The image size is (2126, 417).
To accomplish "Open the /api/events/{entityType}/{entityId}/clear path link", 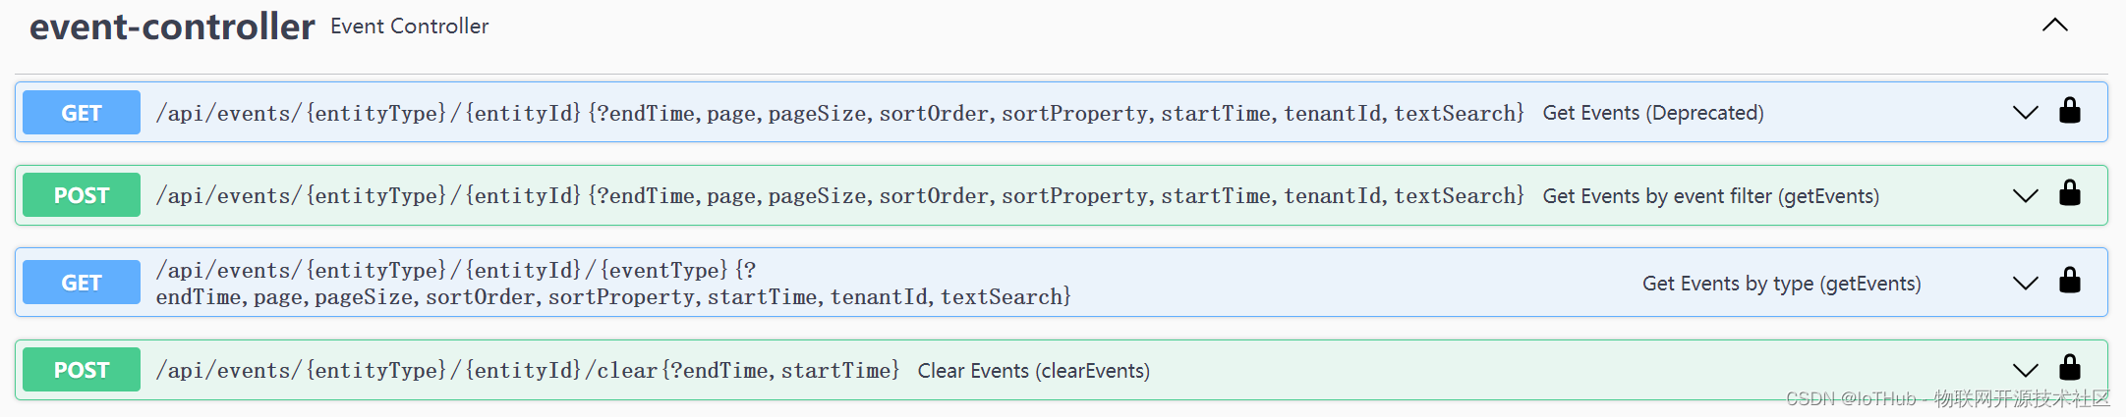I will (x=528, y=371).
